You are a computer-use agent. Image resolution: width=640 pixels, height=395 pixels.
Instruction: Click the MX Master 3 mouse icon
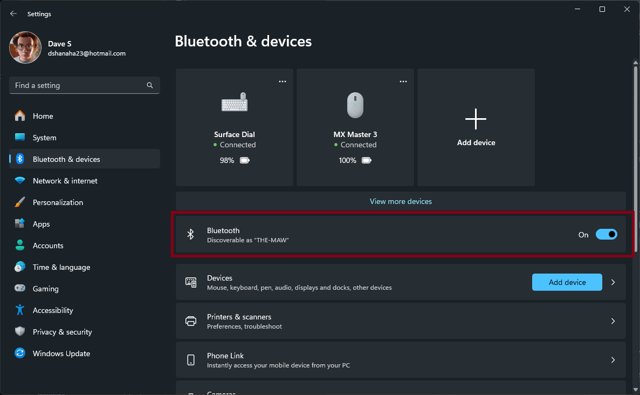click(355, 105)
